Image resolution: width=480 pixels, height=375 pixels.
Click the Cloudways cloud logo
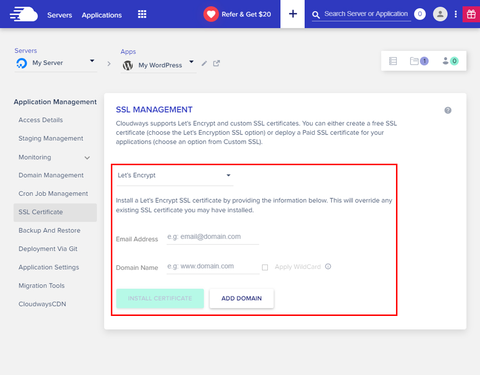pos(24,14)
